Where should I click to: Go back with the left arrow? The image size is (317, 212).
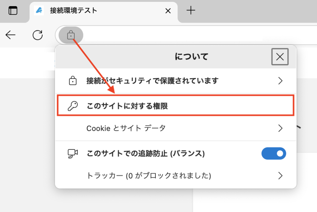(x=11, y=35)
